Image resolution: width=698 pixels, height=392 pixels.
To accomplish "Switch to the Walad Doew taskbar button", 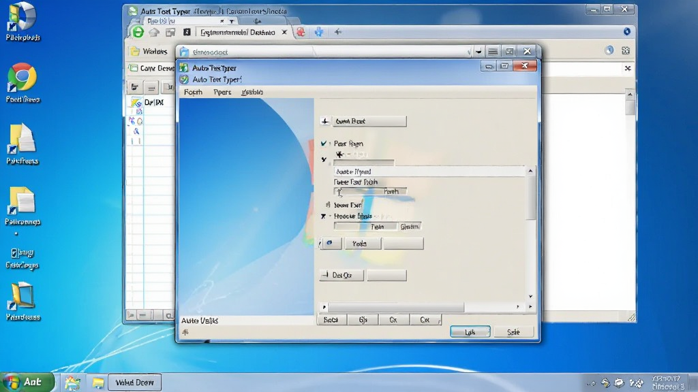I will pos(134,382).
